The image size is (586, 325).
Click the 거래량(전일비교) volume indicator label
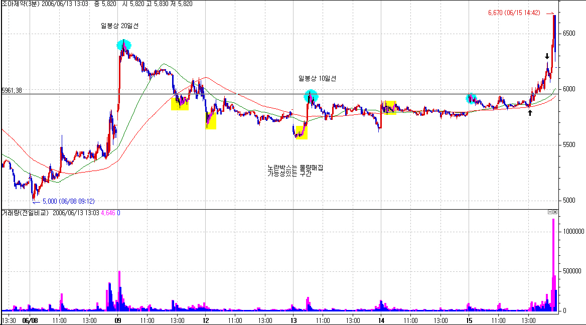coord(25,213)
